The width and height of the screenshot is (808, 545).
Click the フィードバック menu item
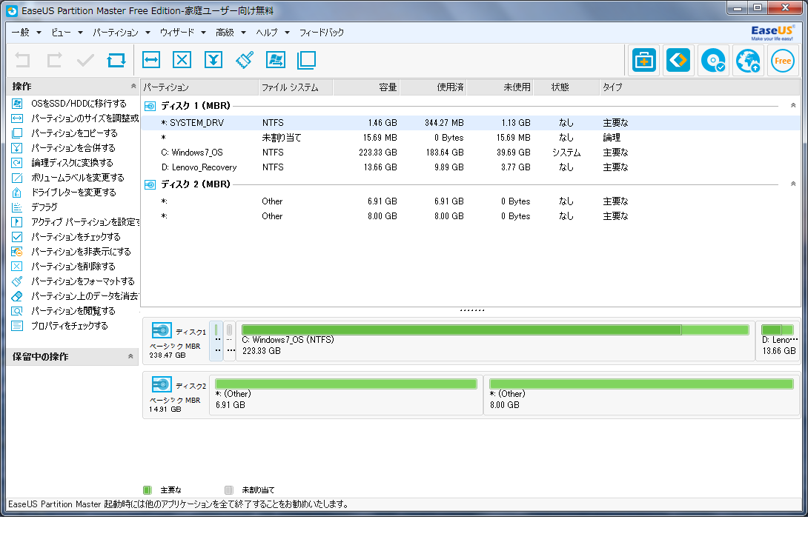[322, 33]
